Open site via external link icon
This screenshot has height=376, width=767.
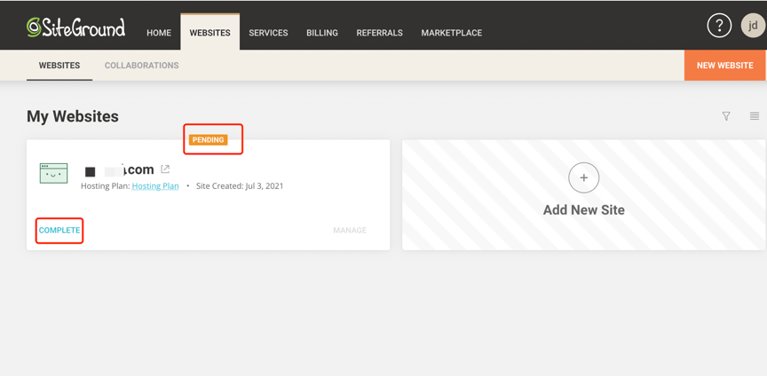click(x=165, y=169)
